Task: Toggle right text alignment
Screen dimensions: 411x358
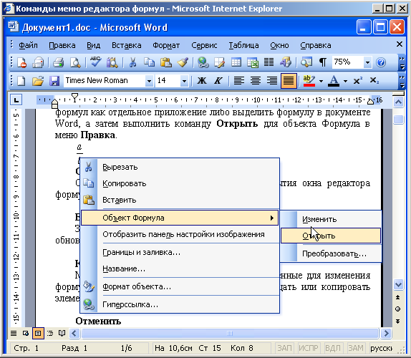Action: (272, 81)
